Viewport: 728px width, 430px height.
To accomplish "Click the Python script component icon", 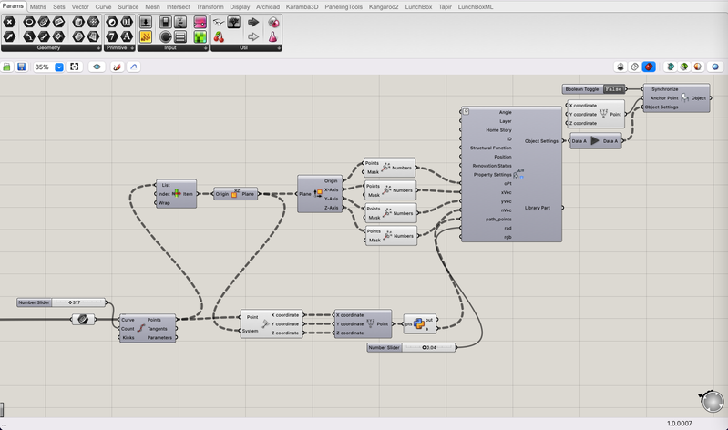I will click(419, 323).
